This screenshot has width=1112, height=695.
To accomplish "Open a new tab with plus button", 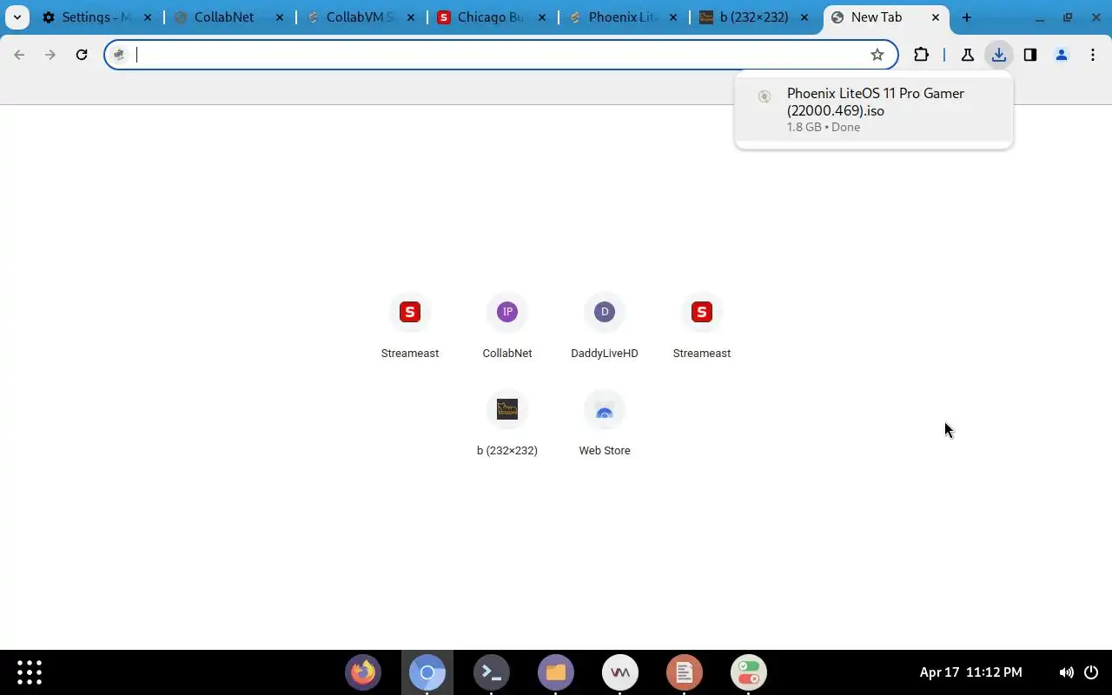I will click(966, 17).
